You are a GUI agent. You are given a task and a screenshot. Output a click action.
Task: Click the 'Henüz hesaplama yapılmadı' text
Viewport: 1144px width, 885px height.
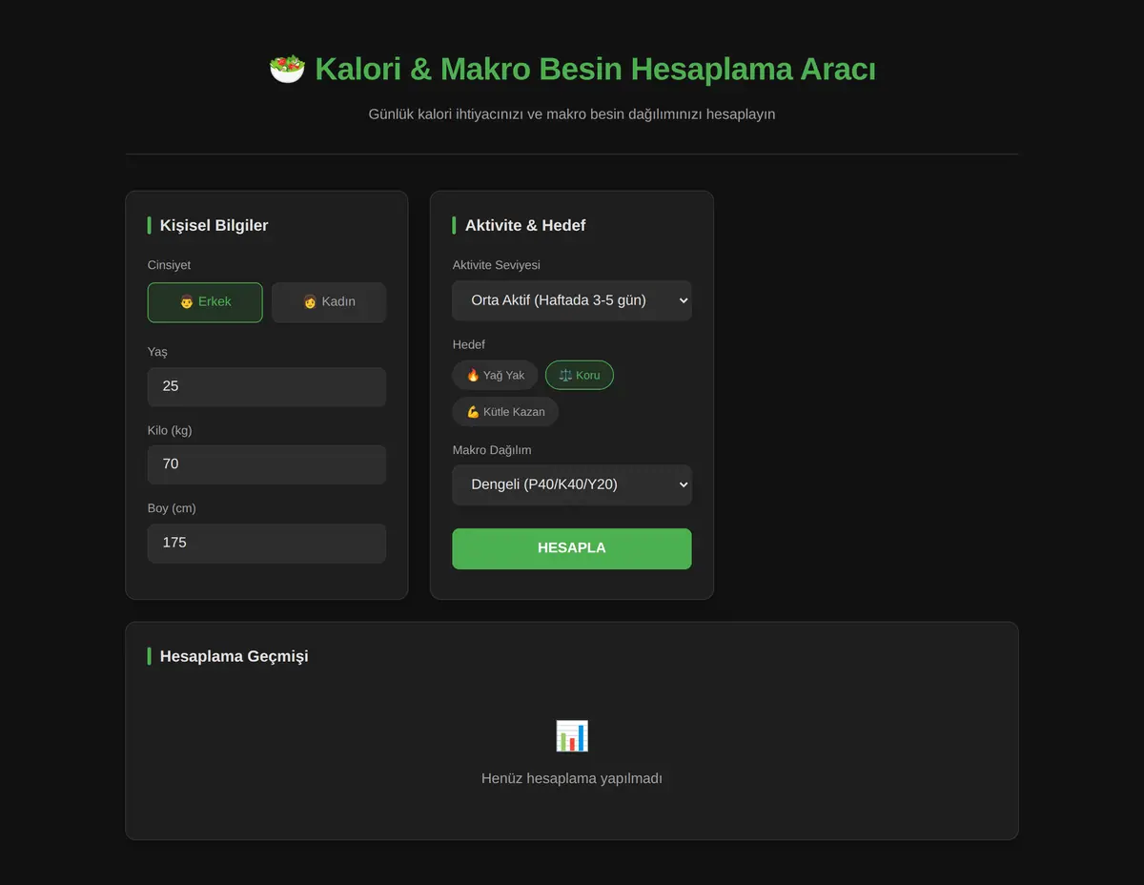coord(572,779)
